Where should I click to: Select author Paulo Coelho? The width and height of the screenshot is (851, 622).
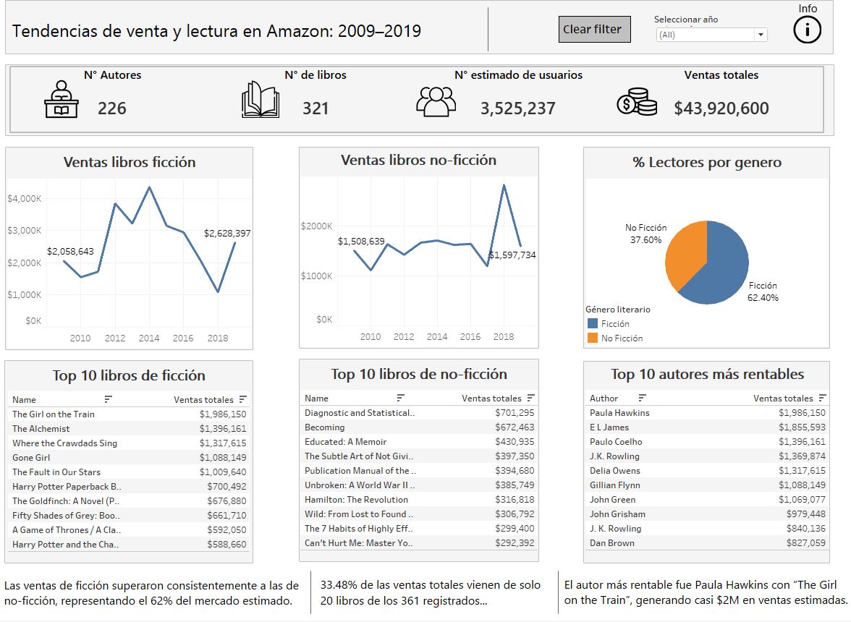point(616,441)
